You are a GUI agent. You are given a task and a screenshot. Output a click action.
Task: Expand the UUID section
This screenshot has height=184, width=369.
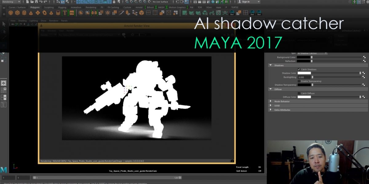(270, 105)
